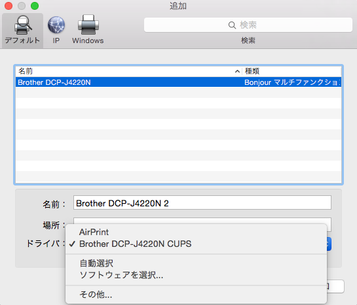Pick その他... in the driver menu
Image resolution: width=357 pixels, height=305 pixels.
(196, 295)
